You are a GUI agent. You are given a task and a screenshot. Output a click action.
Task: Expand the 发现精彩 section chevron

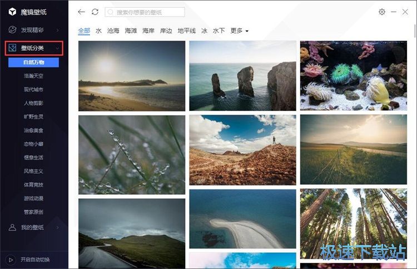(x=58, y=30)
